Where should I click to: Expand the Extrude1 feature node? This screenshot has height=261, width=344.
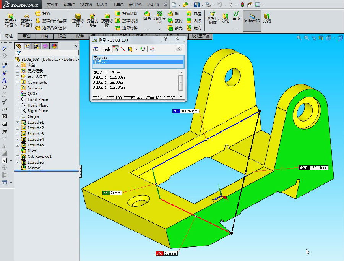click(18, 122)
